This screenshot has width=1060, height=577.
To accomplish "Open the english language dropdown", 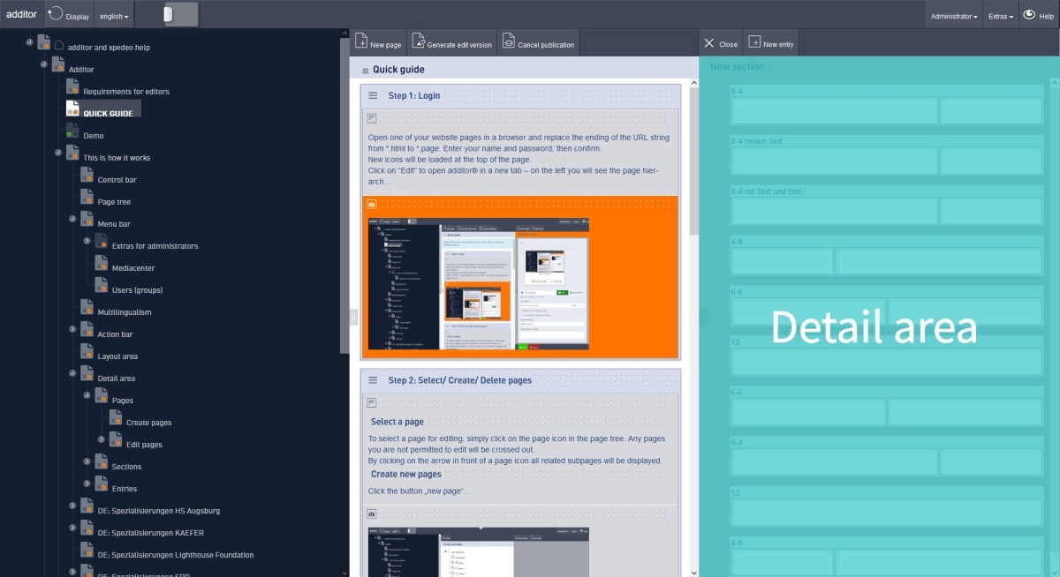I will pyautogui.click(x=114, y=16).
